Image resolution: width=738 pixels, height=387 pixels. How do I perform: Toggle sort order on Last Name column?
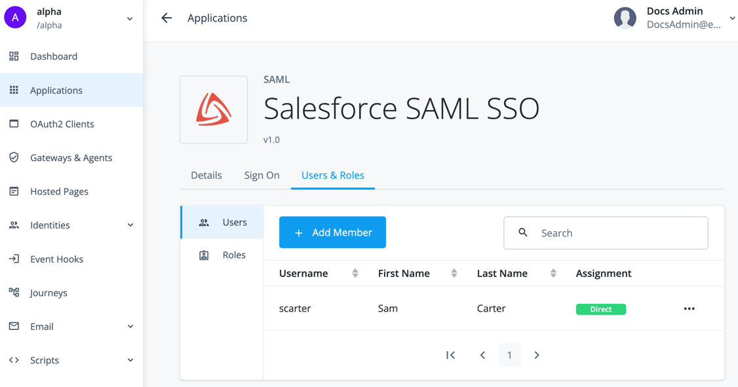coord(553,273)
